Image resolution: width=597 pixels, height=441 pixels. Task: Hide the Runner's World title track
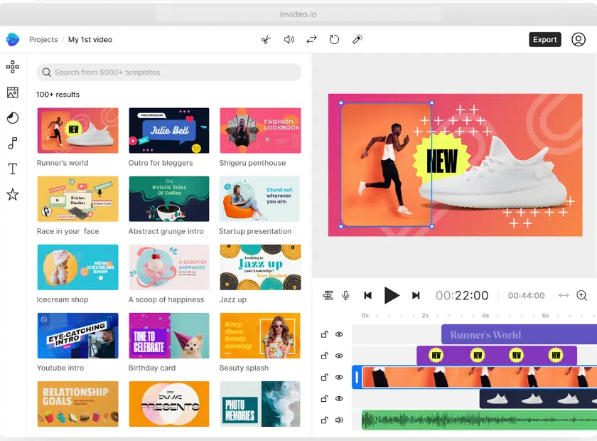(x=339, y=334)
